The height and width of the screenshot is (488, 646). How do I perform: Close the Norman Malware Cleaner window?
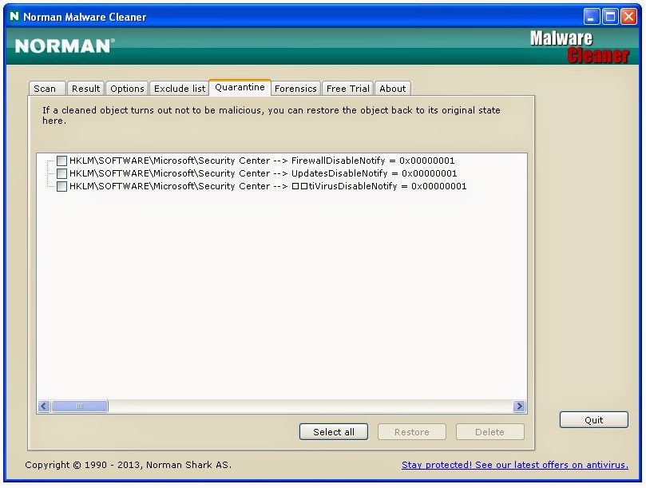pyautogui.click(x=628, y=17)
